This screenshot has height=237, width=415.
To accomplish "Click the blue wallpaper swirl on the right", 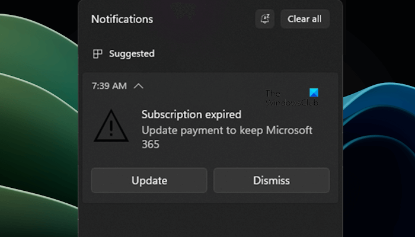I will (x=379, y=136).
